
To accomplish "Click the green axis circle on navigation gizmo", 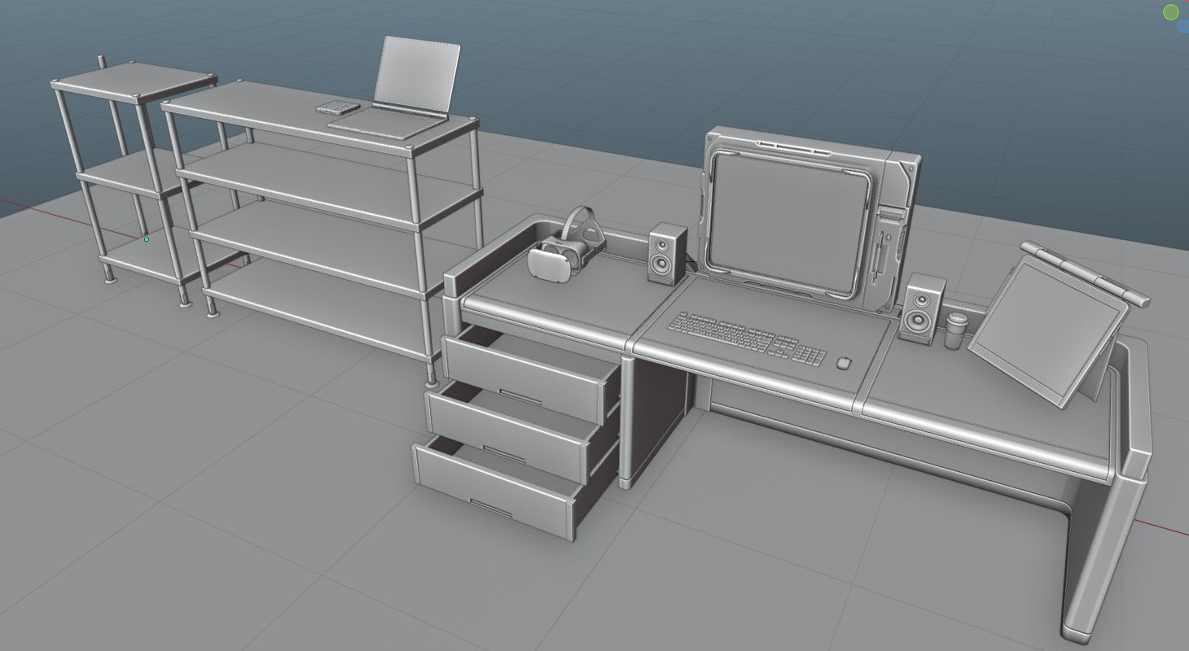I will coord(1171,11).
